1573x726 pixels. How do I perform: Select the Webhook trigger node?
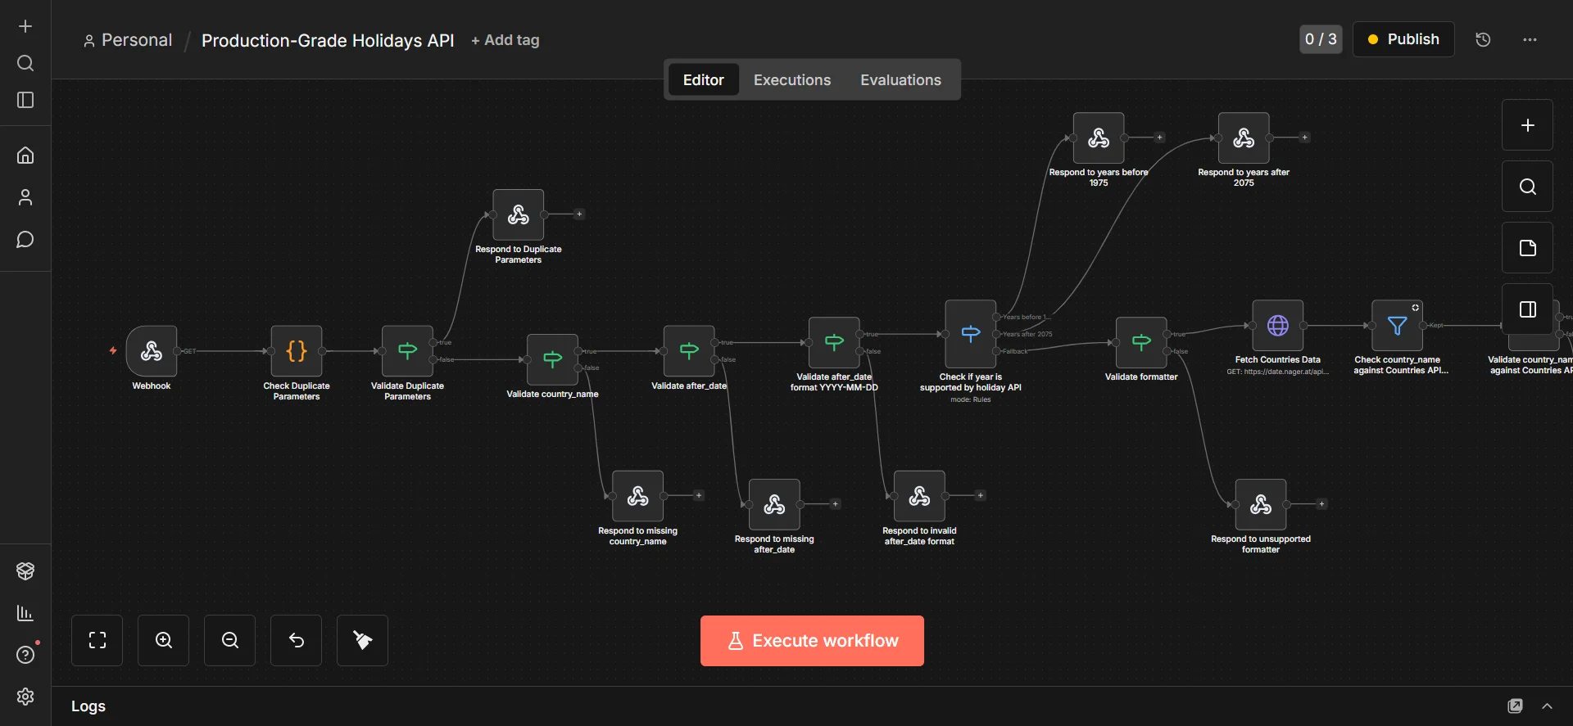[x=152, y=351]
